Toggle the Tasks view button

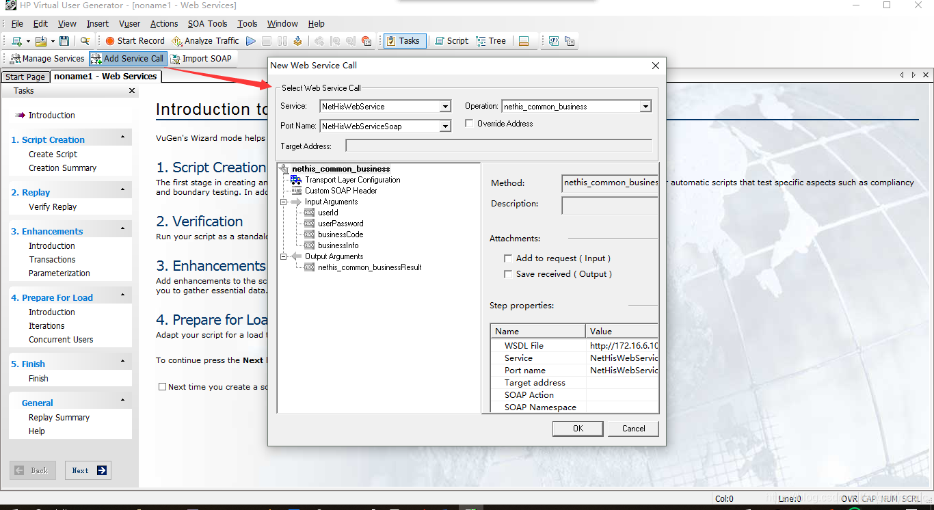404,41
